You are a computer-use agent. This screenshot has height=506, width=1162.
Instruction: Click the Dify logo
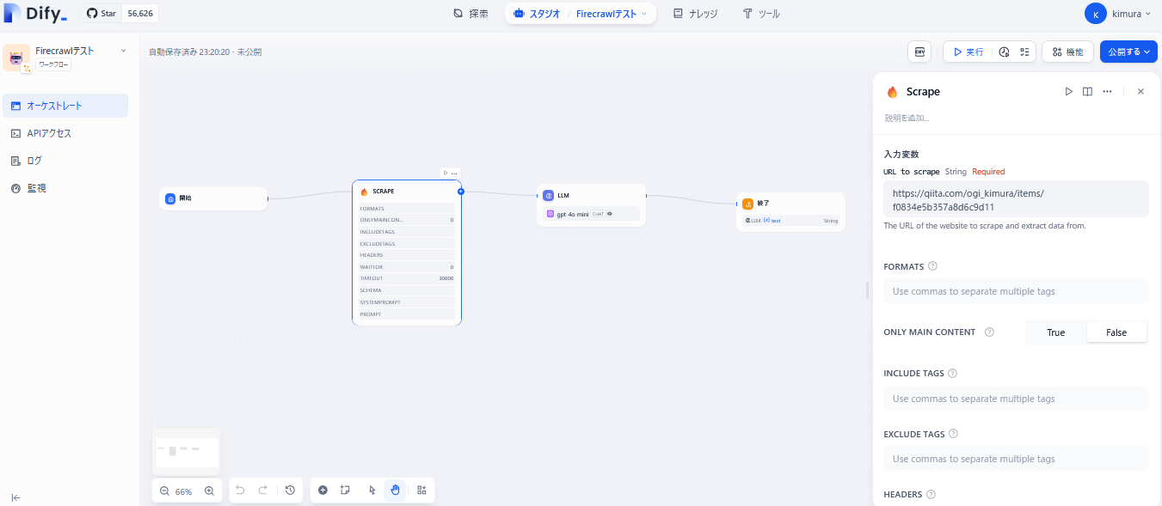(x=34, y=14)
